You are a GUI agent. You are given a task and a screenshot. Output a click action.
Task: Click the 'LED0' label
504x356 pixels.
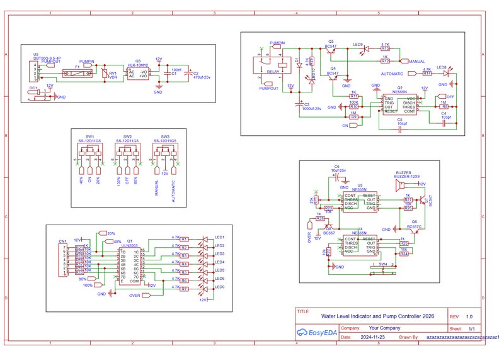[219, 287]
